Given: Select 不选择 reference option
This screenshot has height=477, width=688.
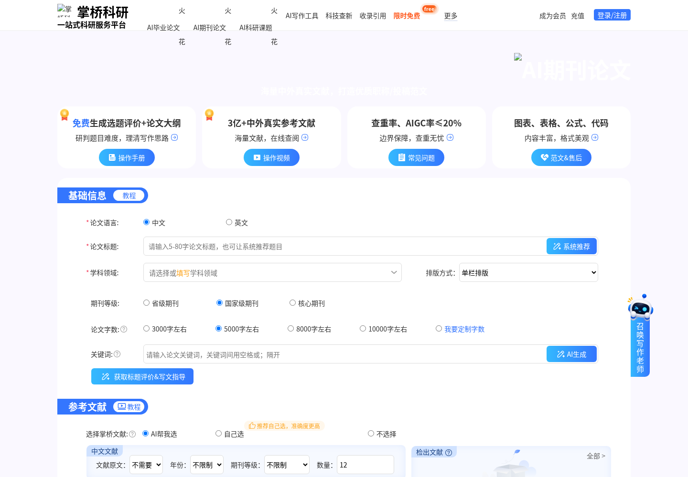Looking at the screenshot, I should click(371, 434).
